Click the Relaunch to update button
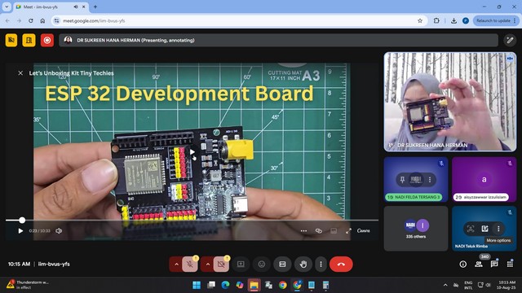This screenshot has height=293, width=522. point(496,20)
